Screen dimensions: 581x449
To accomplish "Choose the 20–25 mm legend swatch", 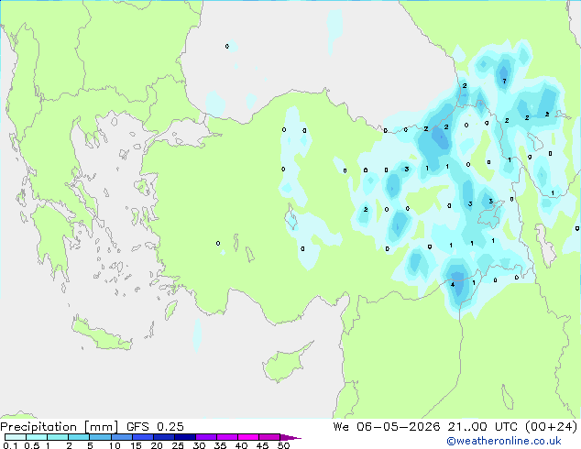I will (163, 437).
